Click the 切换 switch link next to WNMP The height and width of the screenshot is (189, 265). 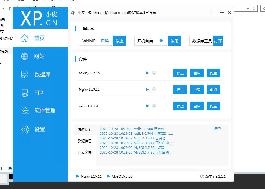pyautogui.click(x=105, y=41)
